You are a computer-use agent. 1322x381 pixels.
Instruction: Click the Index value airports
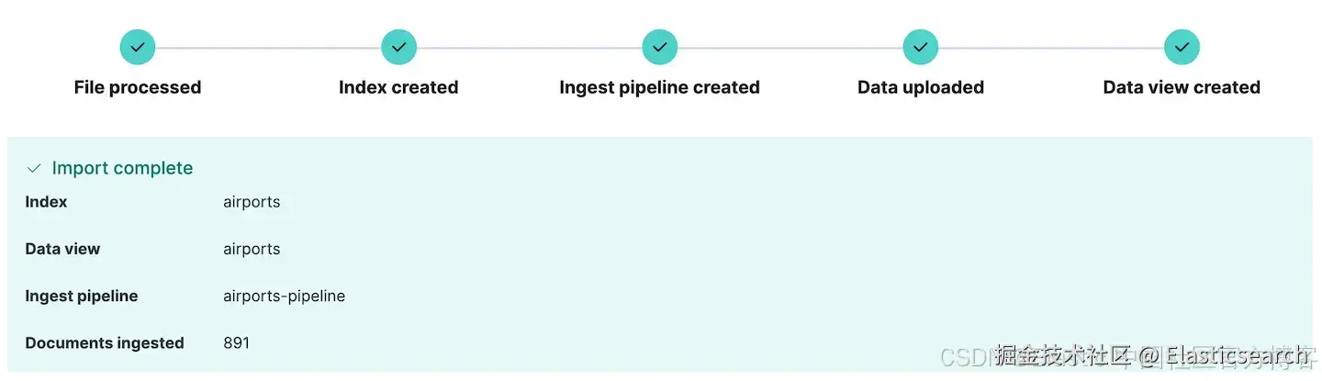point(252,202)
